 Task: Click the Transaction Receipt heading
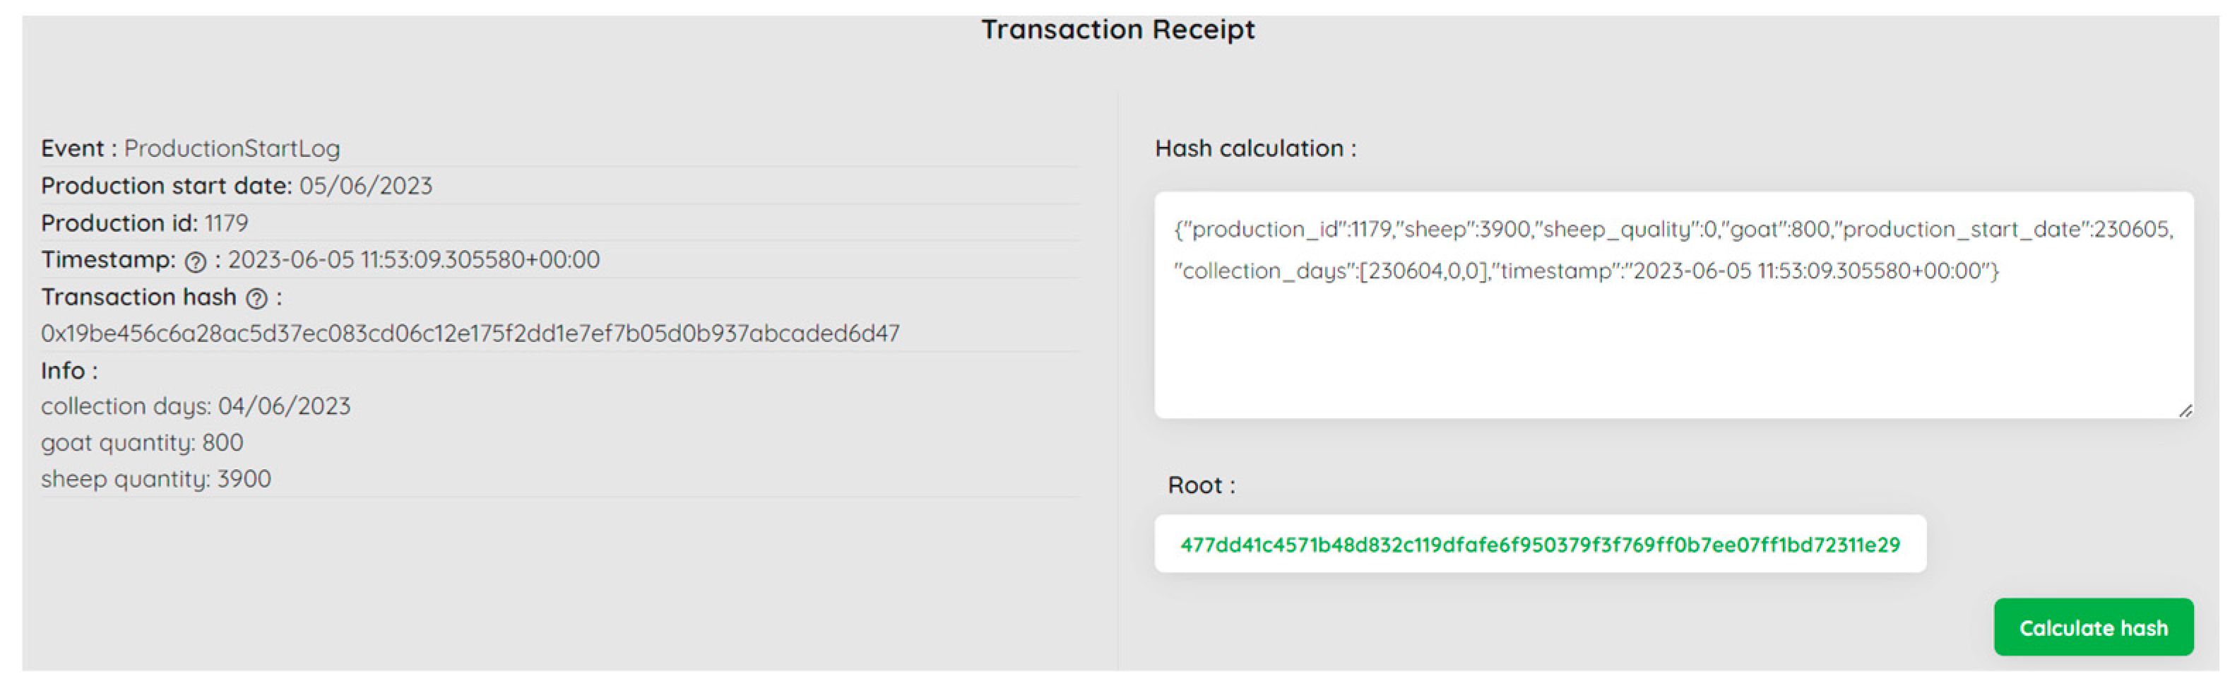click(x=1117, y=30)
